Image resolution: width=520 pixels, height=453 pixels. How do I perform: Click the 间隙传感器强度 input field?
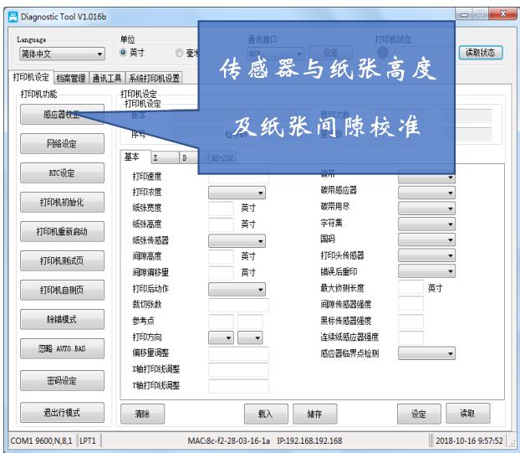(410, 304)
